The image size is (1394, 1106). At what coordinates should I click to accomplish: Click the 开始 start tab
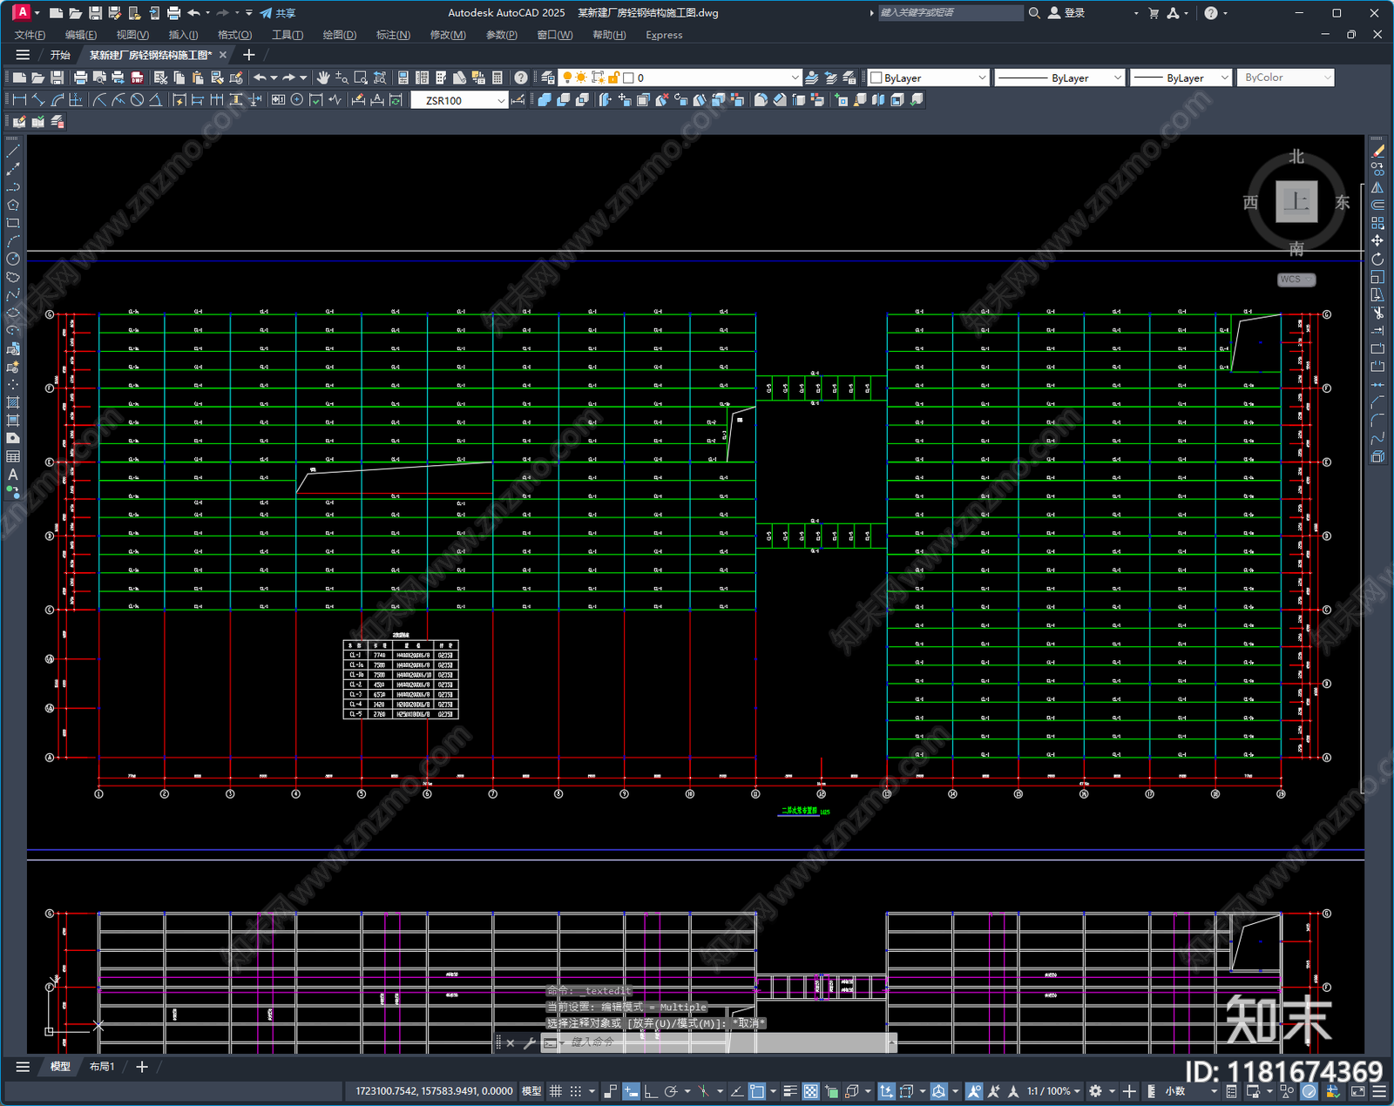(60, 55)
